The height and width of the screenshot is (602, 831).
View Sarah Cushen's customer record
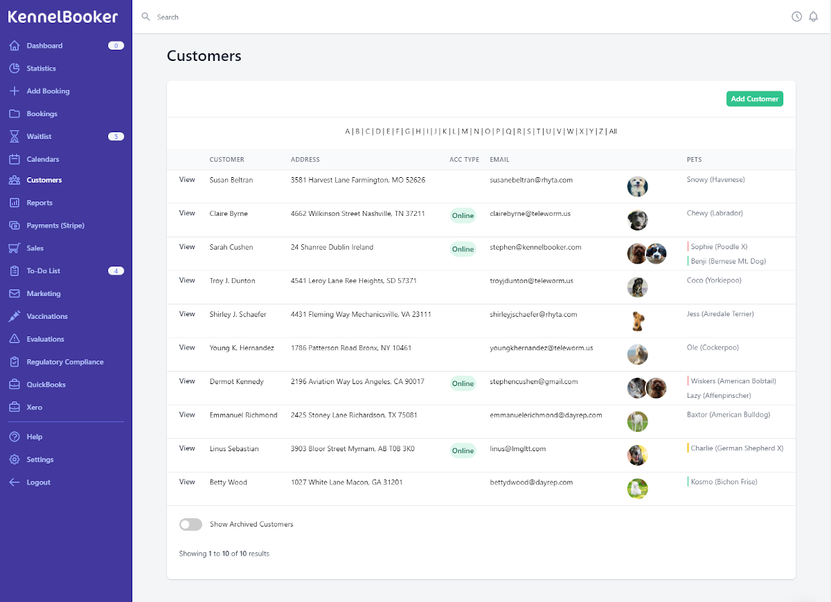pos(187,247)
